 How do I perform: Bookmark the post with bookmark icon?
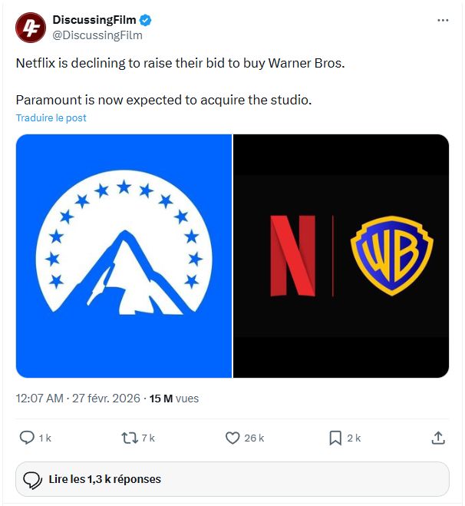(335, 438)
